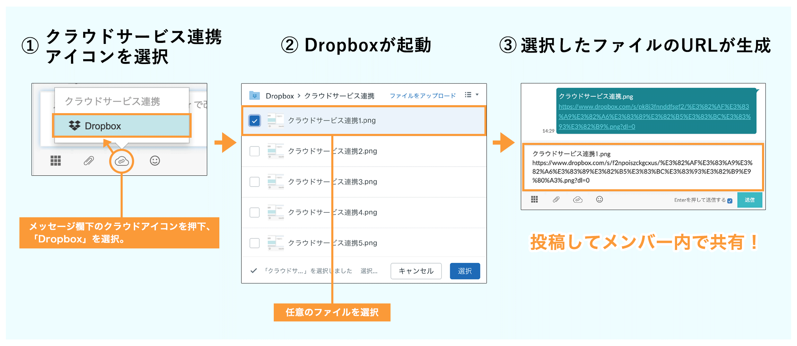Click ファイルをアップロード link
797x346 pixels.
click(423, 95)
